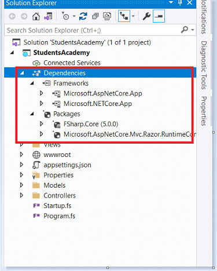This screenshot has width=217, height=271.
Task: Expand the Microsoft.AspNetCore.App framework node
Action: point(41,93)
